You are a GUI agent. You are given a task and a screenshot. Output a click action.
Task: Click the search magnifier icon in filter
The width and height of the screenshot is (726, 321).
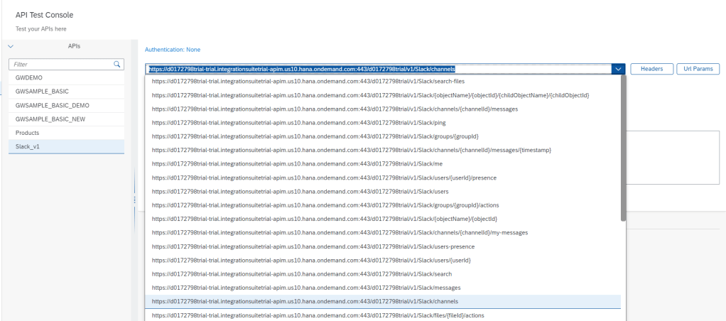pos(117,64)
